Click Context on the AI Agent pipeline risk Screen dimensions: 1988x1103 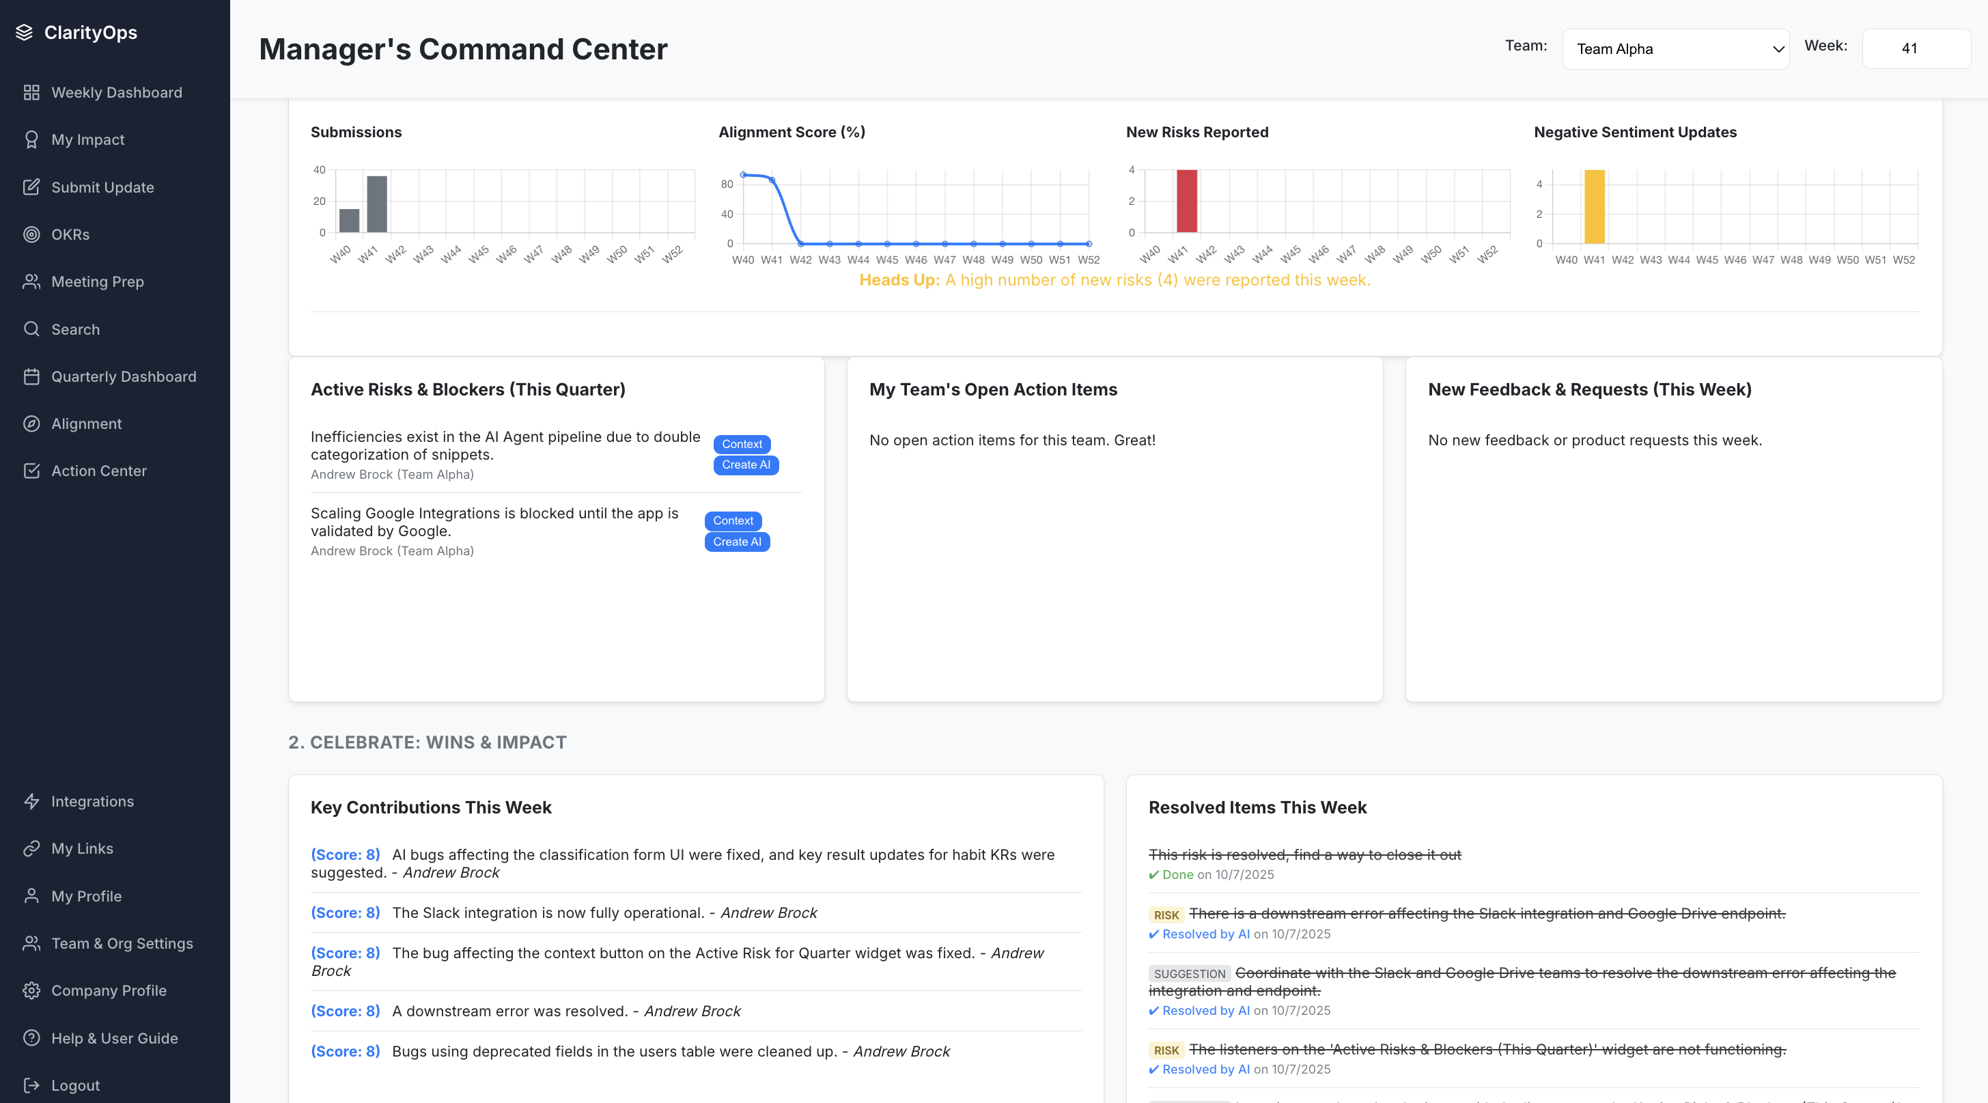(741, 445)
